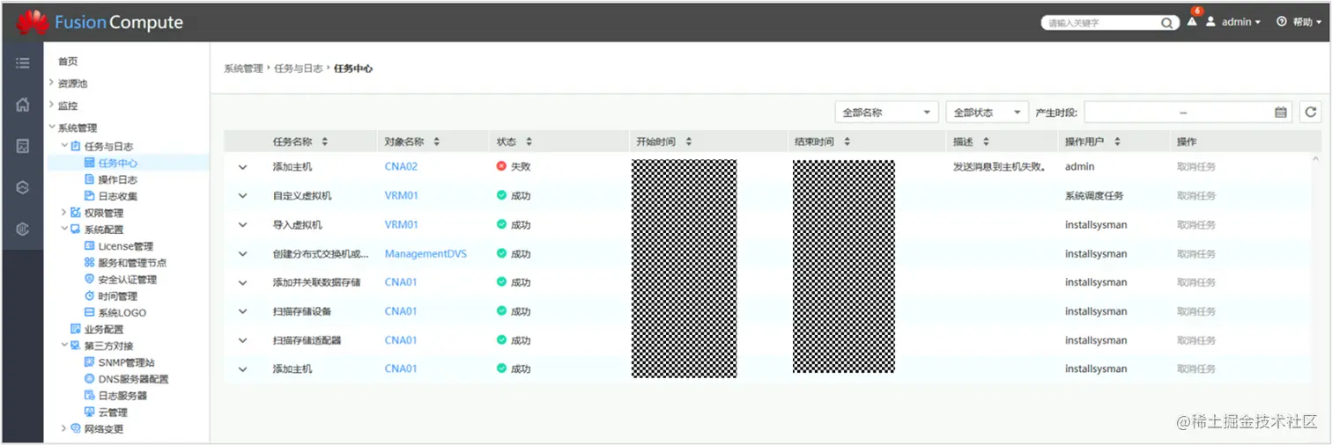Expand the 扫描存储设备 task row
This screenshot has width=1332, height=445.
click(x=242, y=311)
